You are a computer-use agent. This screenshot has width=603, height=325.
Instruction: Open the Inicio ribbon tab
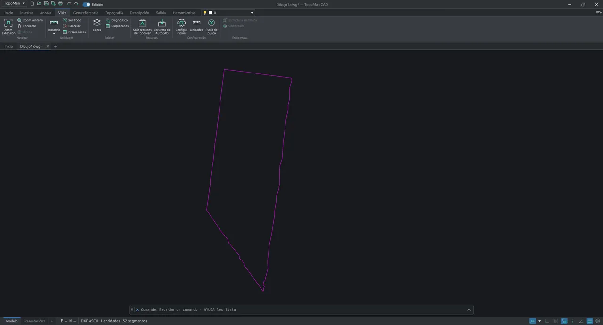coord(9,13)
